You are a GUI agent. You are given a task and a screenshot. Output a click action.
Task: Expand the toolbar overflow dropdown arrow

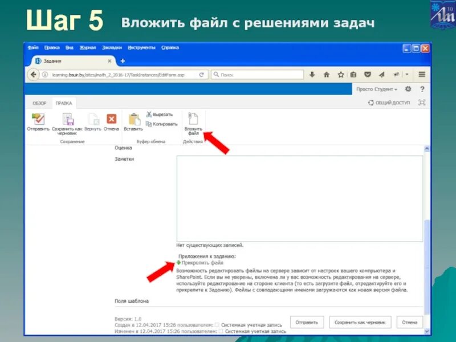point(407,75)
